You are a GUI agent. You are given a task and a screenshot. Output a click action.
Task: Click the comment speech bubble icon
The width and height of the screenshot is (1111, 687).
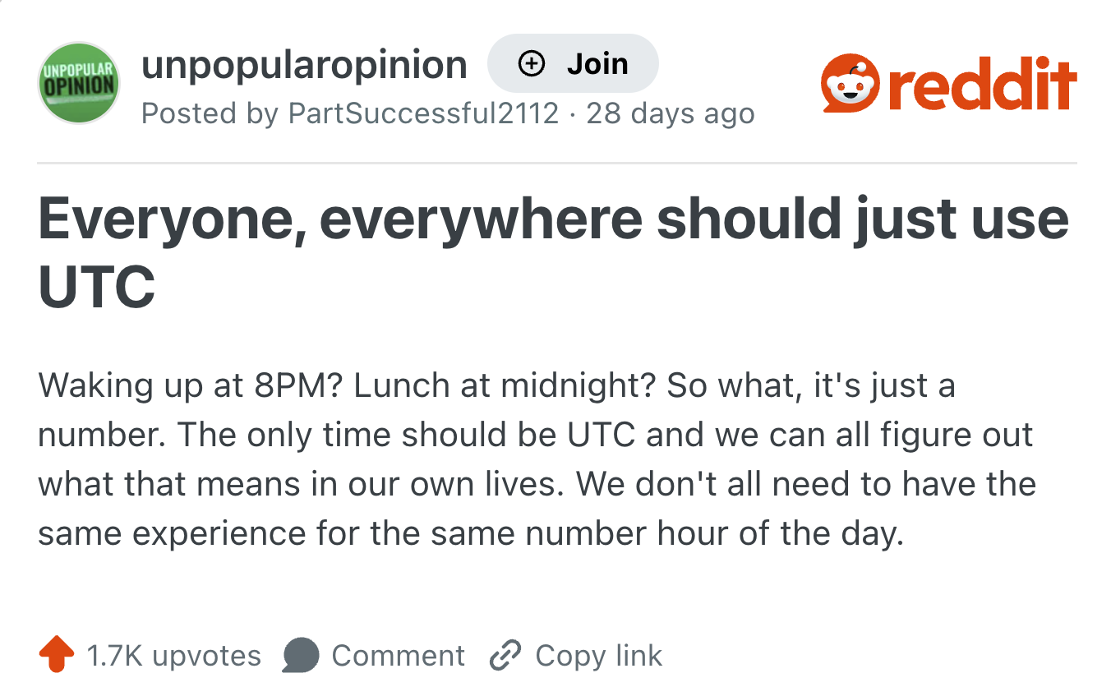[300, 656]
